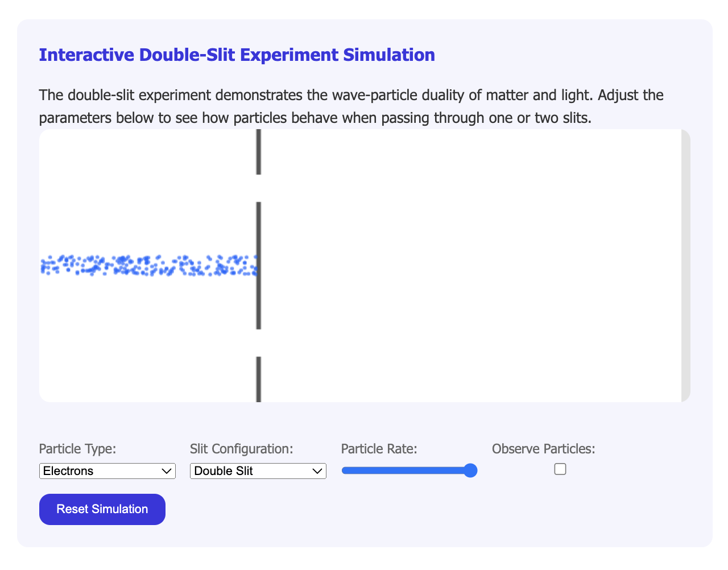Click the gray detector screen strip

click(685, 265)
